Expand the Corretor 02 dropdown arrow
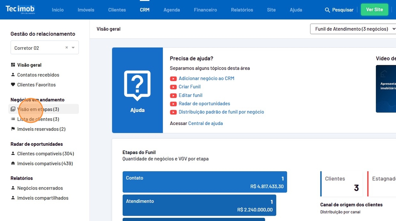The height and width of the screenshot is (221, 396). 73,48
